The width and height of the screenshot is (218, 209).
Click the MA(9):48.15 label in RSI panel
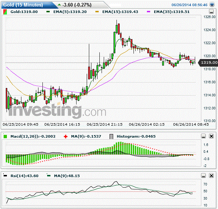pos(67,176)
